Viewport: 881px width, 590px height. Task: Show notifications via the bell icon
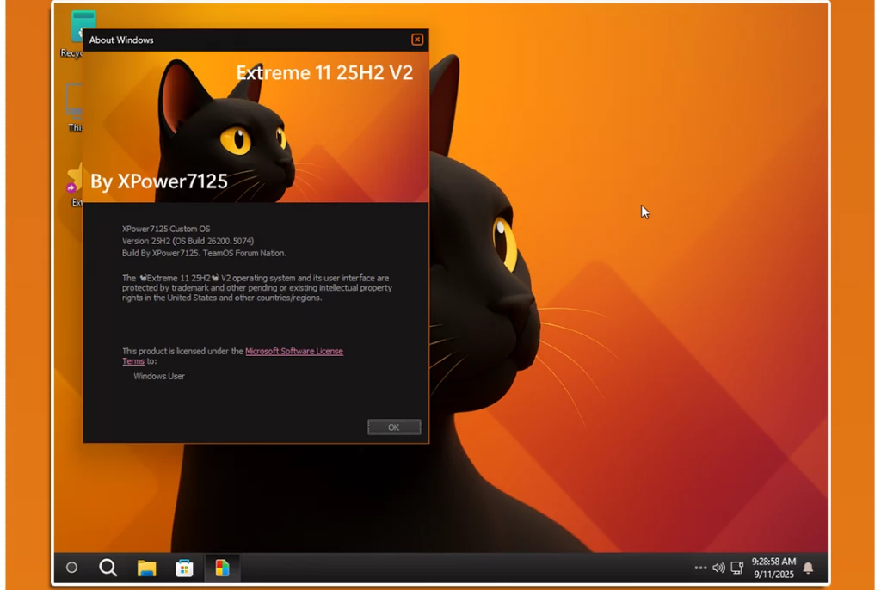[808, 568]
